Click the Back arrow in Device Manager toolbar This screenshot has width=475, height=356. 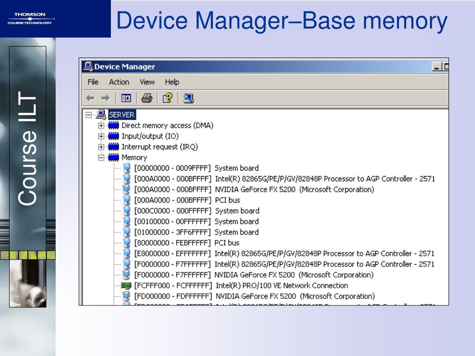(90, 98)
